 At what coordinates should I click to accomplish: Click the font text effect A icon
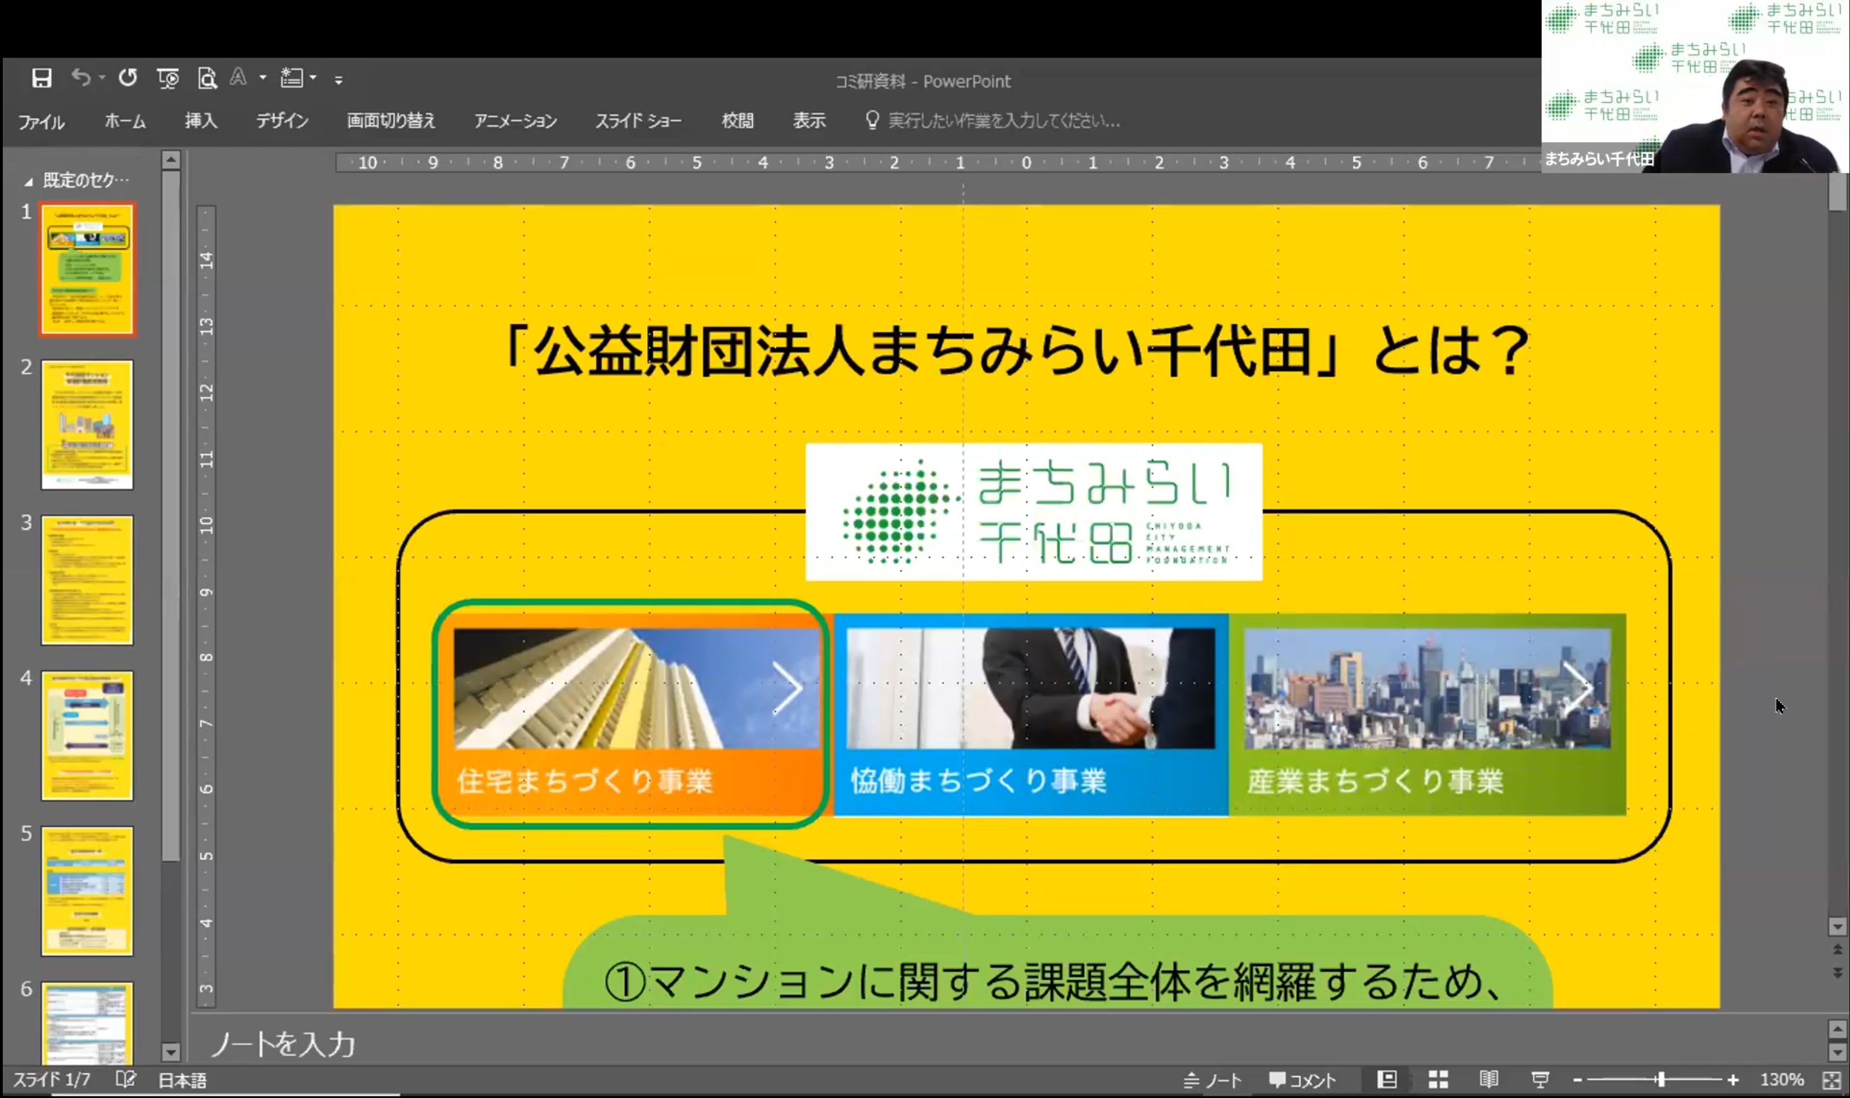[x=238, y=77]
